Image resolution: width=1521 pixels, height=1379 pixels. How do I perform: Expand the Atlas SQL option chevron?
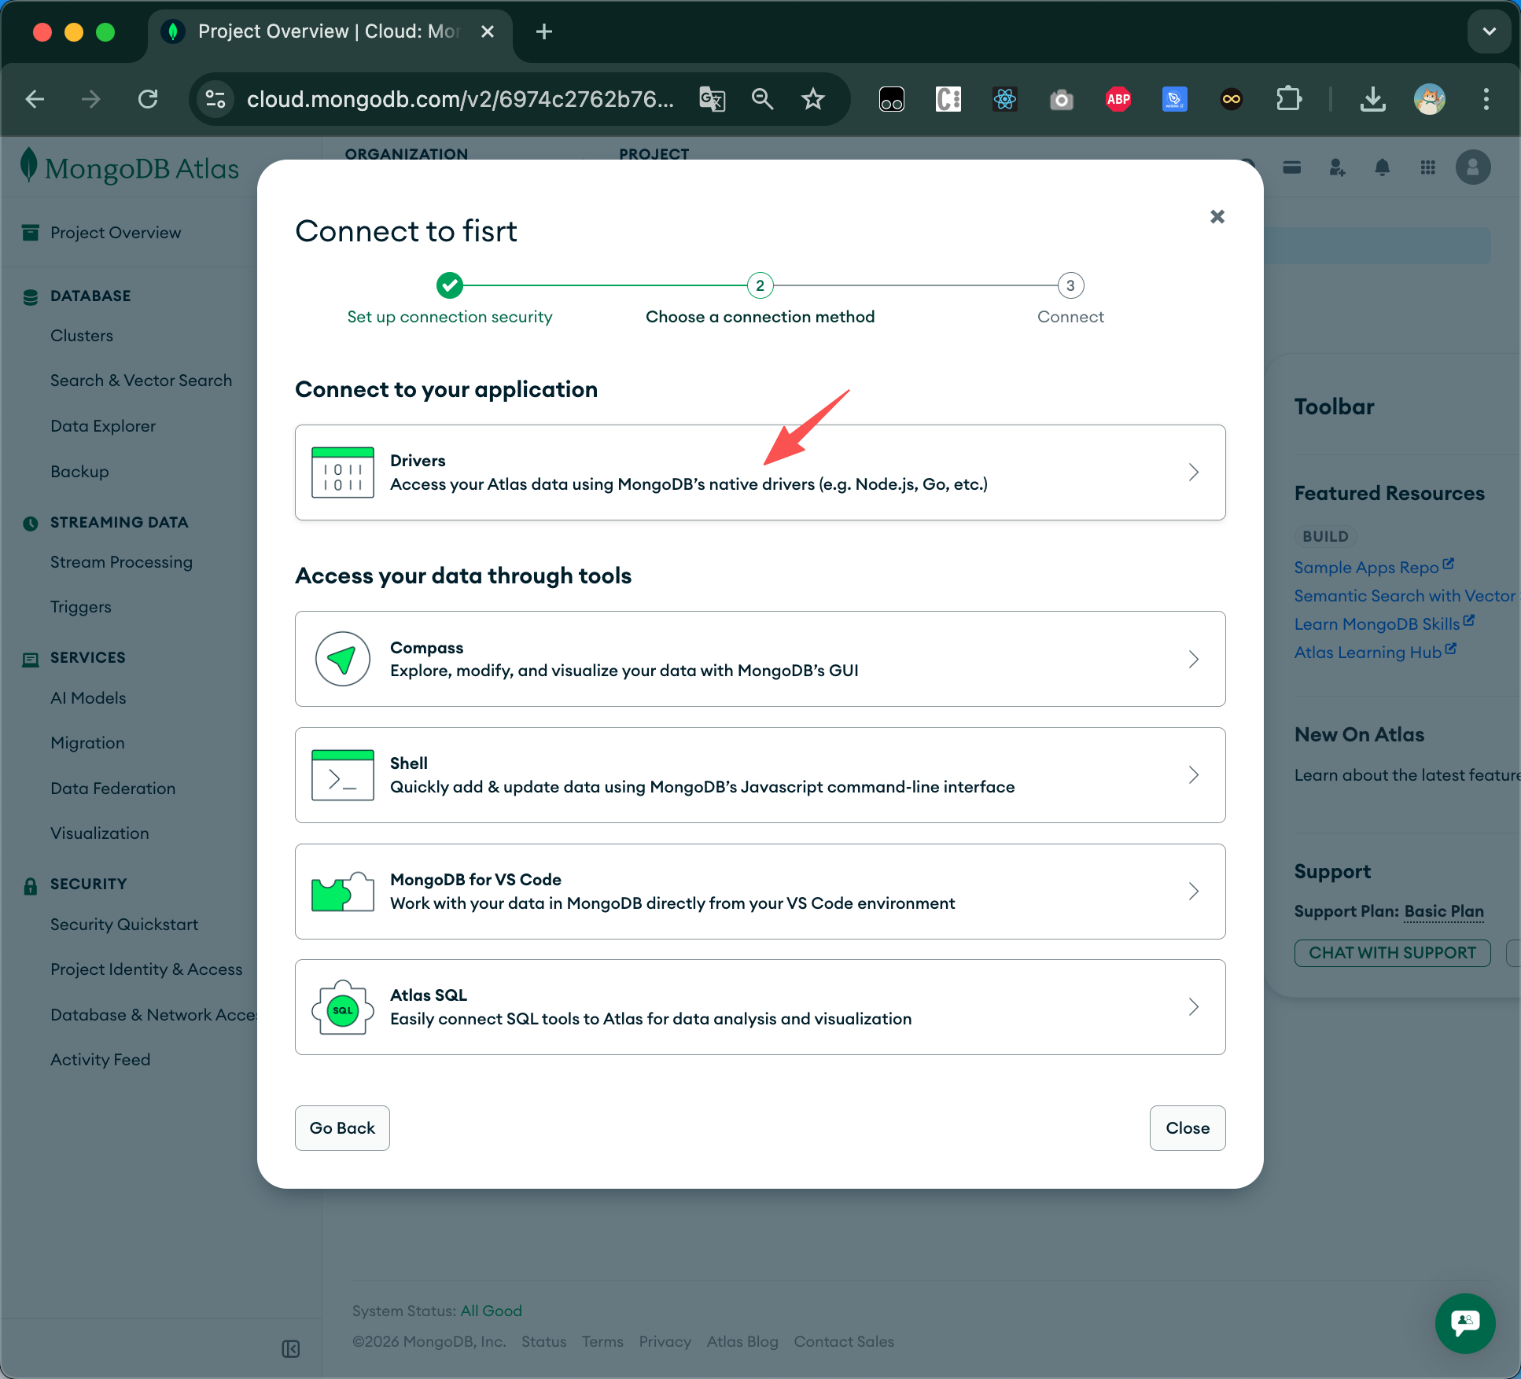pyautogui.click(x=1193, y=1007)
